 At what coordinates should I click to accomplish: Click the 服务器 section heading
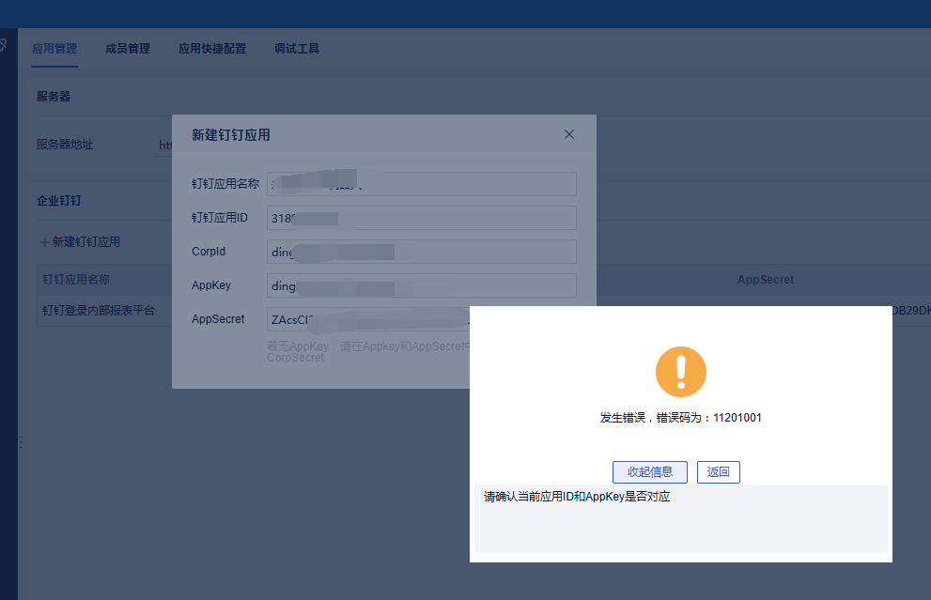click(54, 96)
